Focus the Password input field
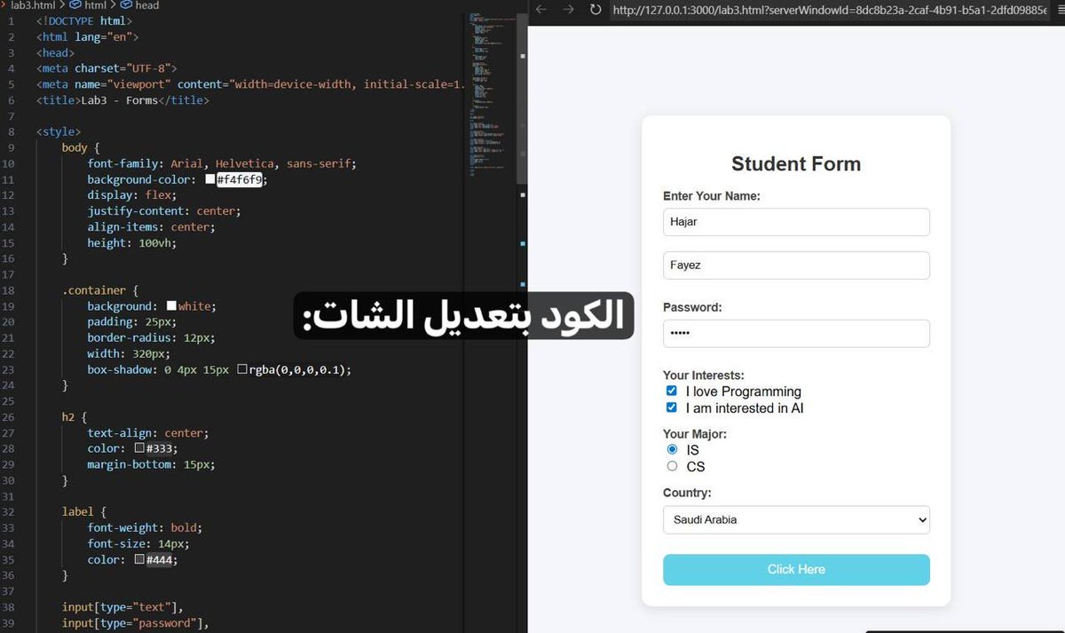The height and width of the screenshot is (633, 1065). 796,334
